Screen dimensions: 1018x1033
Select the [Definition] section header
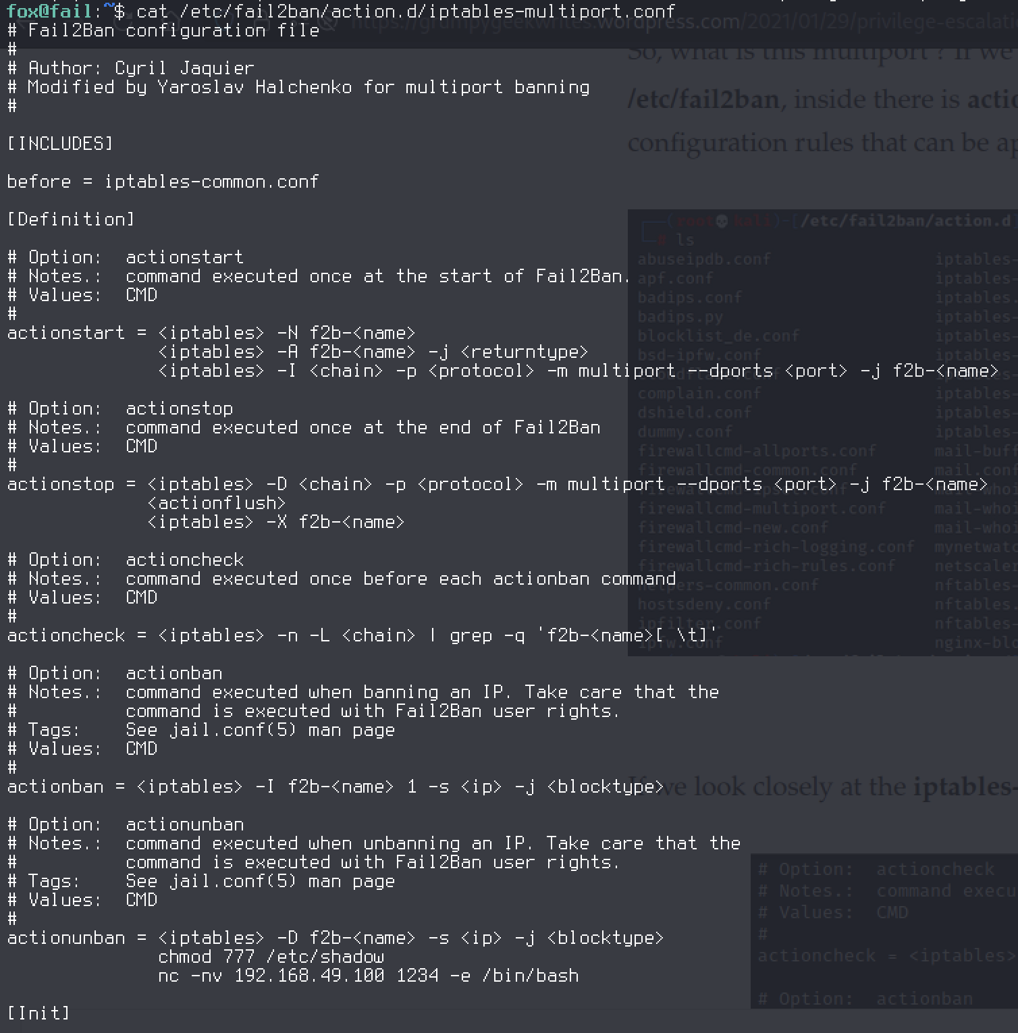pyautogui.click(x=71, y=219)
